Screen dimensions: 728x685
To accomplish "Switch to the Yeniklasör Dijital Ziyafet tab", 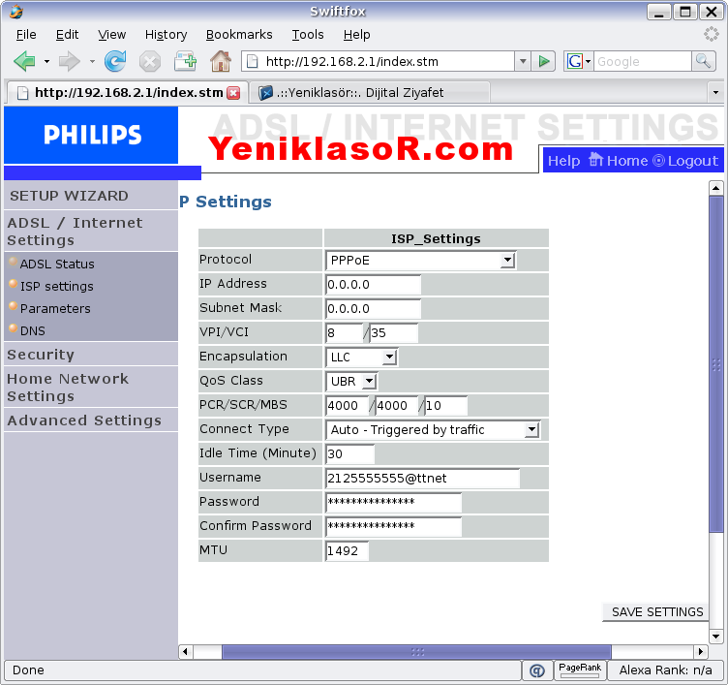I will (x=368, y=93).
